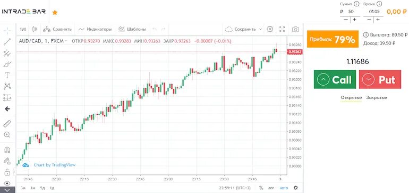Open the ruler measure tool

coord(7,124)
